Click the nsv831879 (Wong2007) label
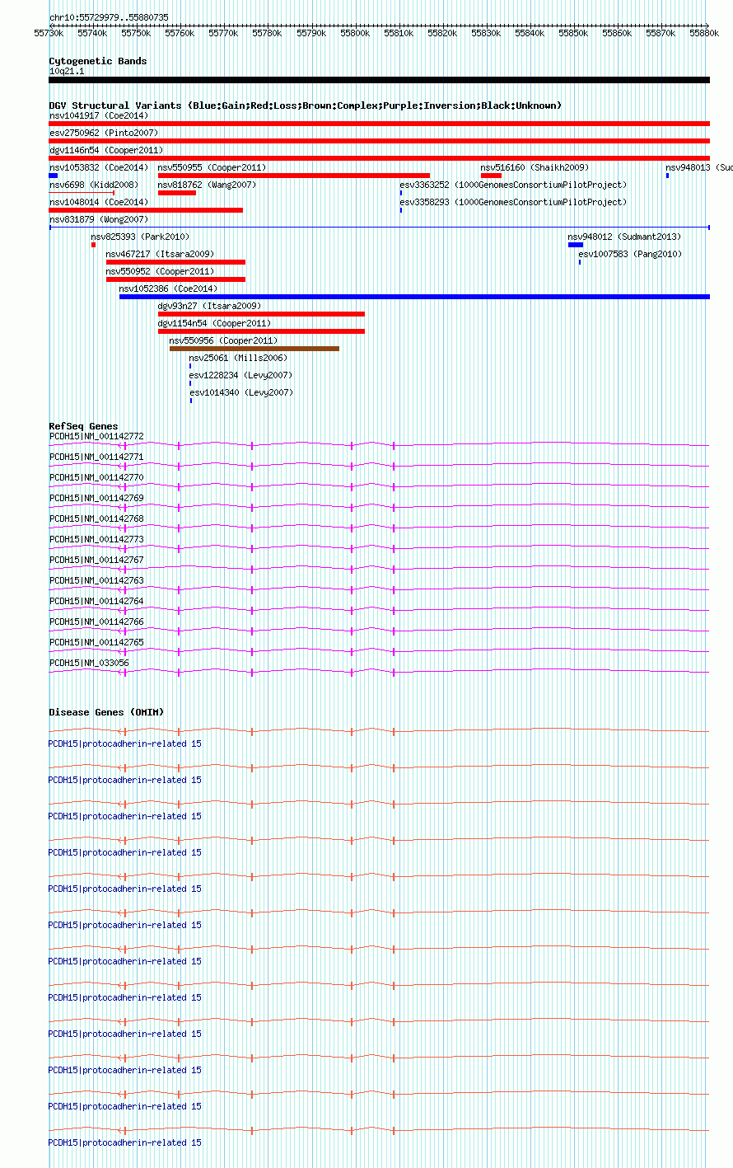Image resolution: width=733 pixels, height=1168 pixels. 99,219
